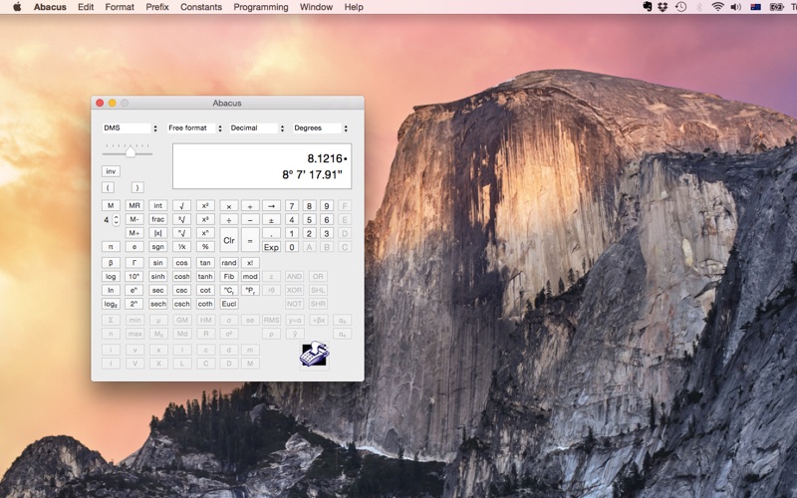Click the rand random number key
The height and width of the screenshot is (498, 797).
point(229,263)
